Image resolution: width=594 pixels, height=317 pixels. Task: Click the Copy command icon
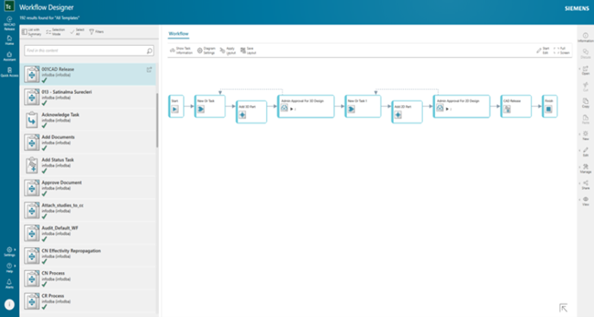pos(585,103)
